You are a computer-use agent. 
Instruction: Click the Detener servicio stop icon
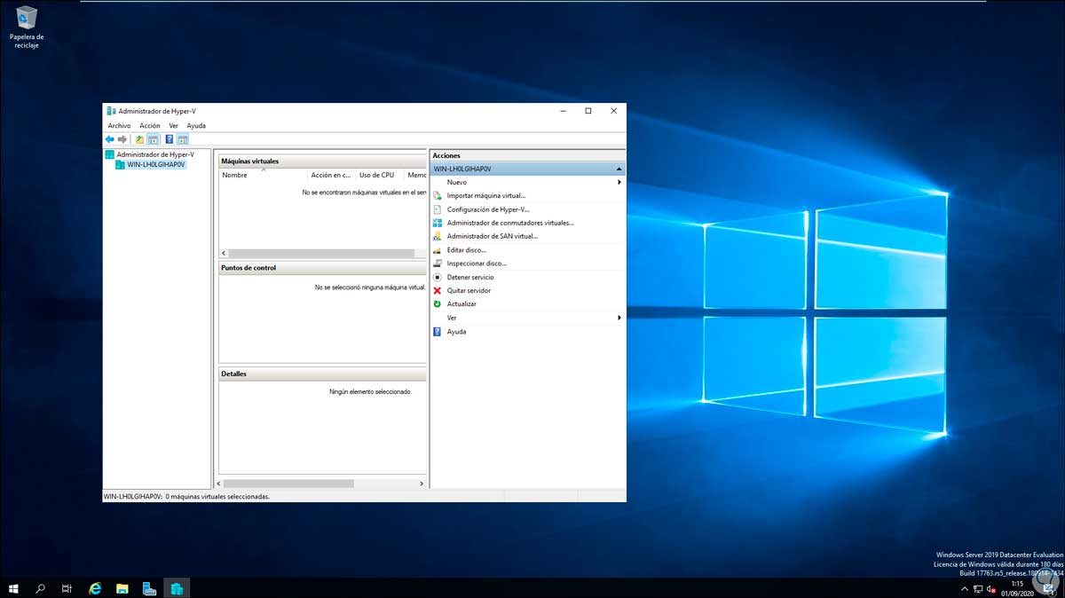point(437,277)
